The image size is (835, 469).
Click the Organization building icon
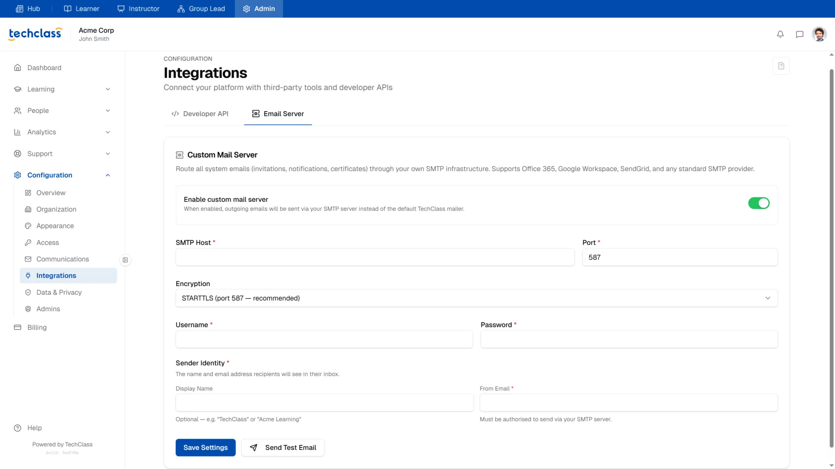click(x=28, y=209)
